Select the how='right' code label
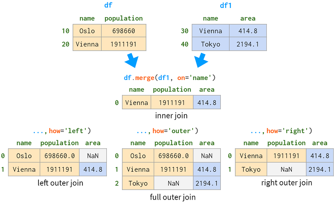This screenshot has height=203, width=335. 289,131
